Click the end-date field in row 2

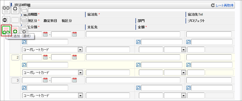click(x=61, y=57)
